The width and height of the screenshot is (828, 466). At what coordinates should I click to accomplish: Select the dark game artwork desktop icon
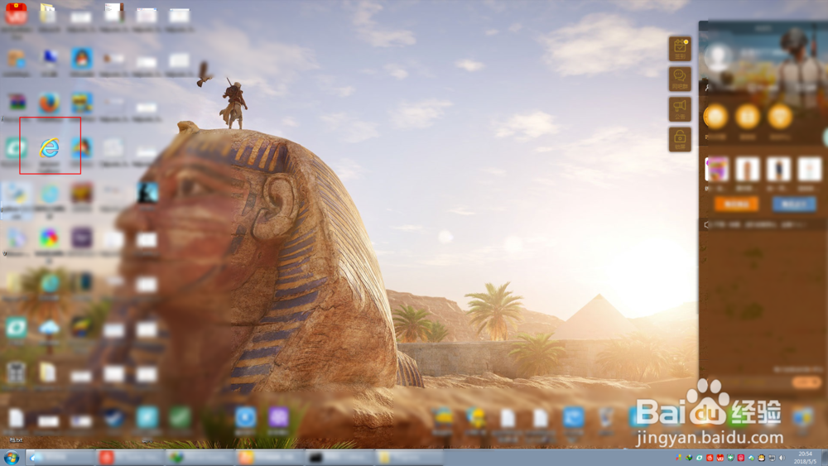(x=147, y=193)
